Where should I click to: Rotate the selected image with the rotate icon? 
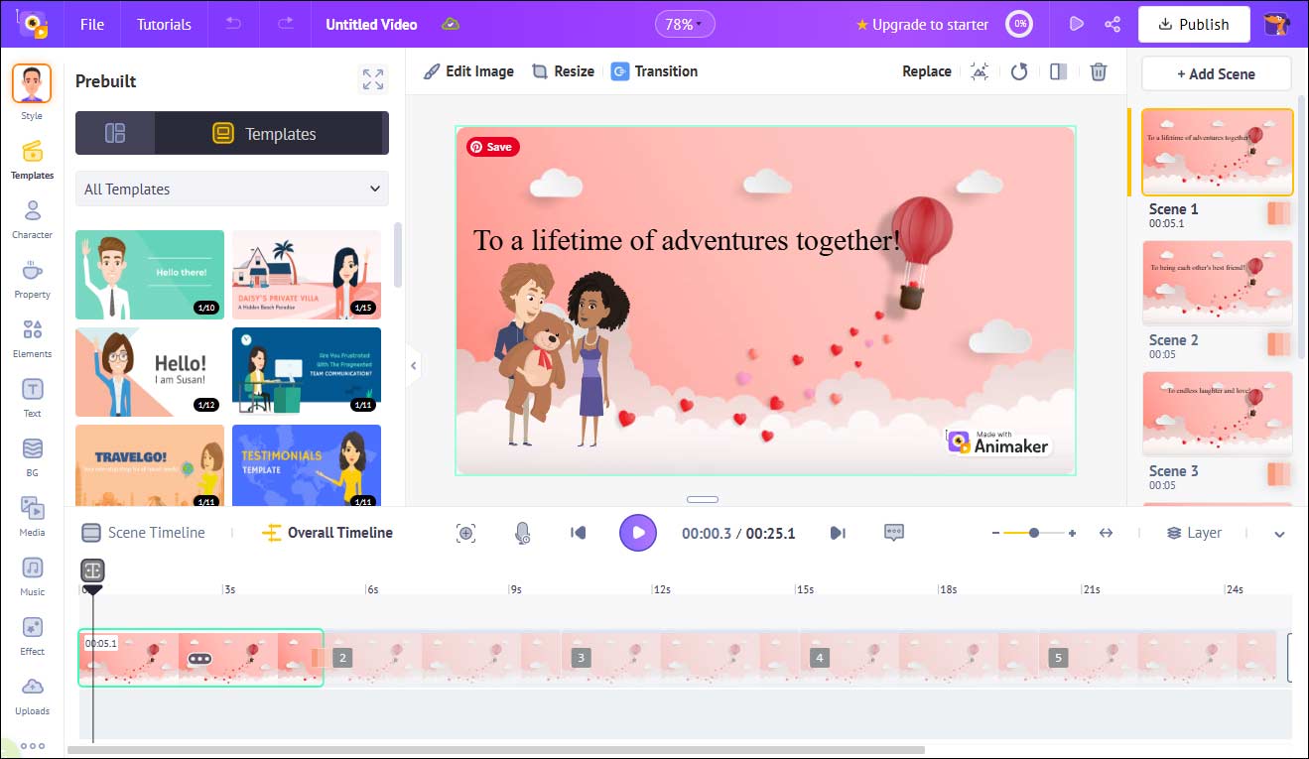(1019, 70)
